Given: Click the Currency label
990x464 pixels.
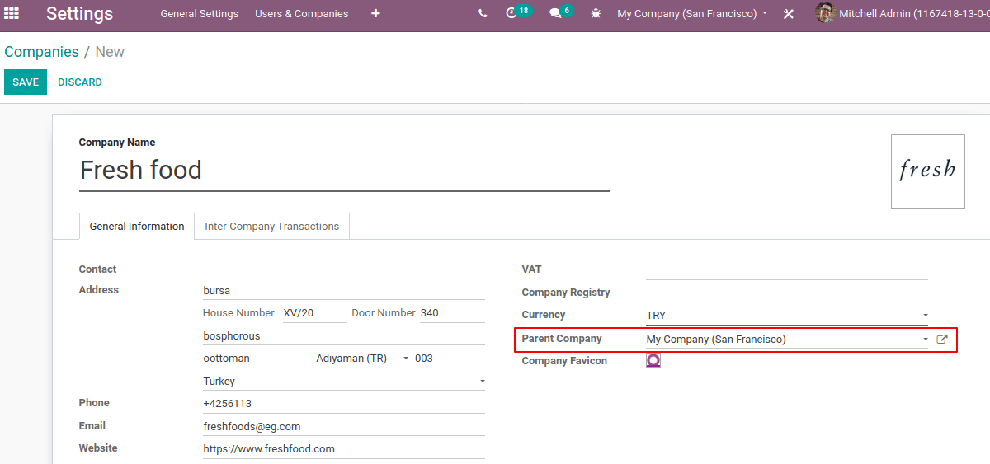Looking at the screenshot, I should (544, 315).
